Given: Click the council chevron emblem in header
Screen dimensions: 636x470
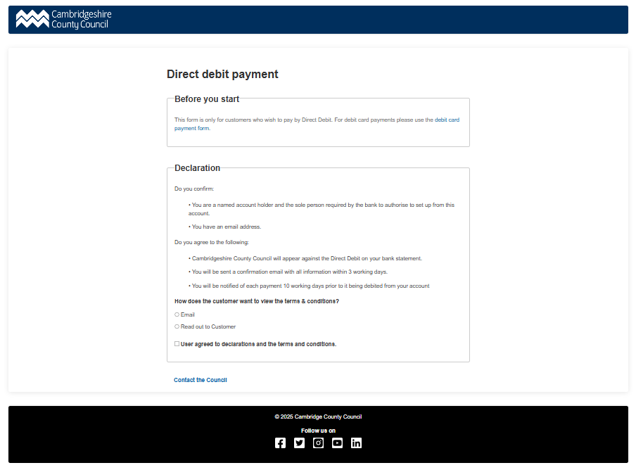Looking at the screenshot, I should pos(31,19).
